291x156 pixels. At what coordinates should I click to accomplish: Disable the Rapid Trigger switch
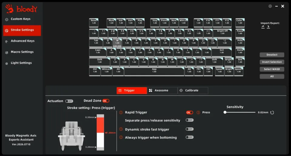pos(190,112)
